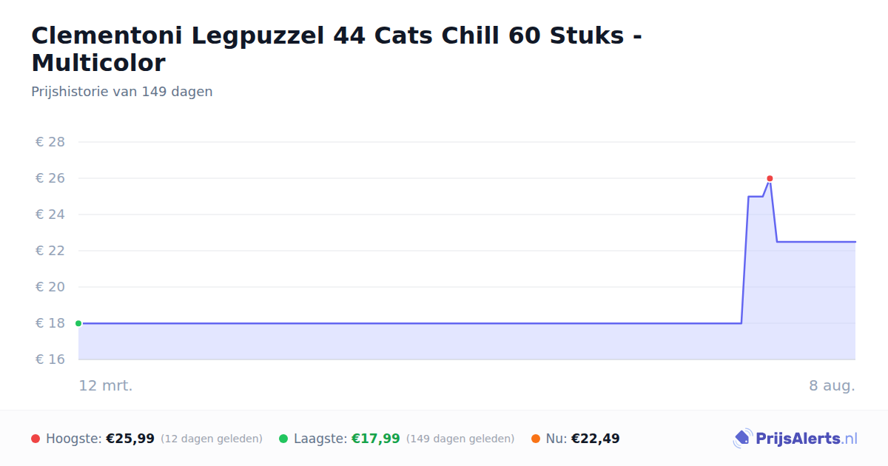Screen dimensions: 888x466
Task: Click the green lowest price dot on the chart
Action: click(78, 323)
